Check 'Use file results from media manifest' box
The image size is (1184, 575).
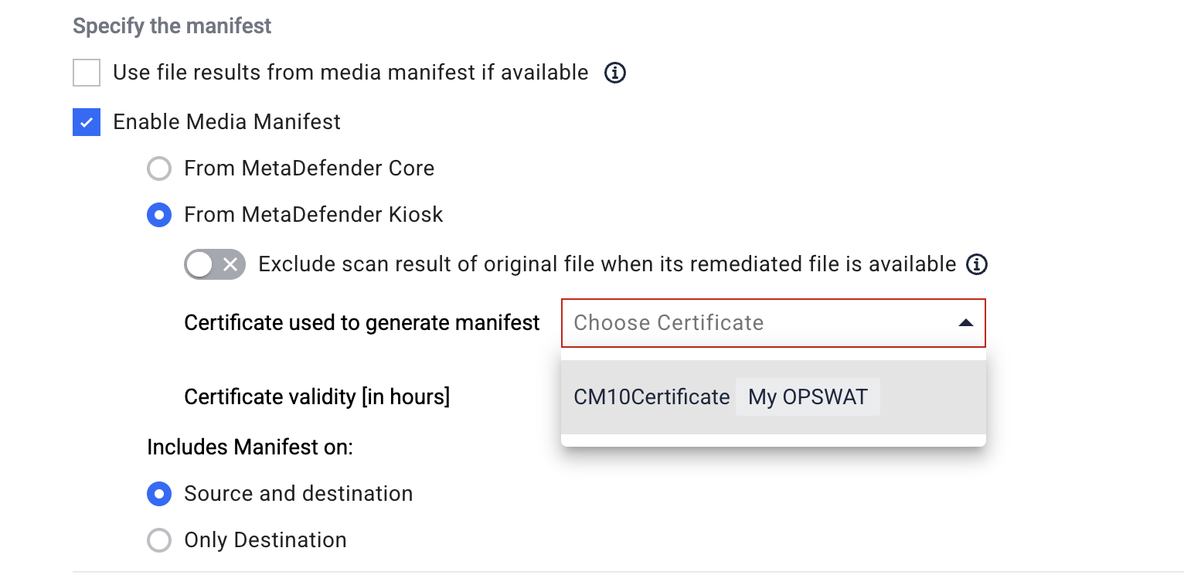click(x=87, y=73)
